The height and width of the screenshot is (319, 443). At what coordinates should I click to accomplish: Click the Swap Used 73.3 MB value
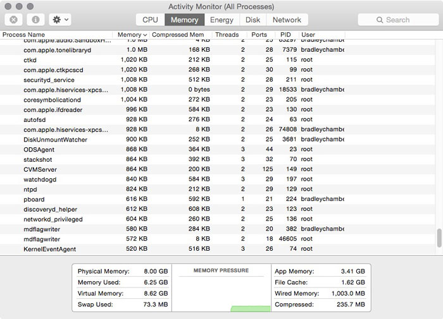[x=154, y=304]
